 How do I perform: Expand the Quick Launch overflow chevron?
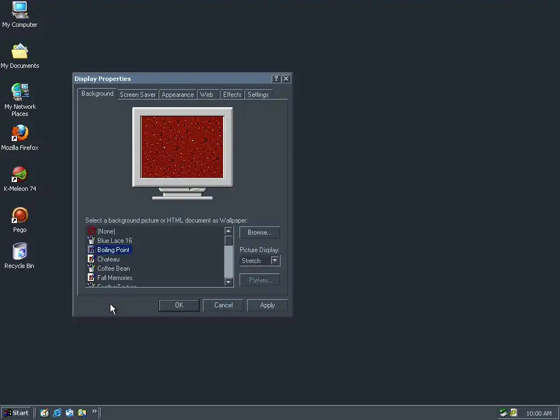[x=94, y=411]
